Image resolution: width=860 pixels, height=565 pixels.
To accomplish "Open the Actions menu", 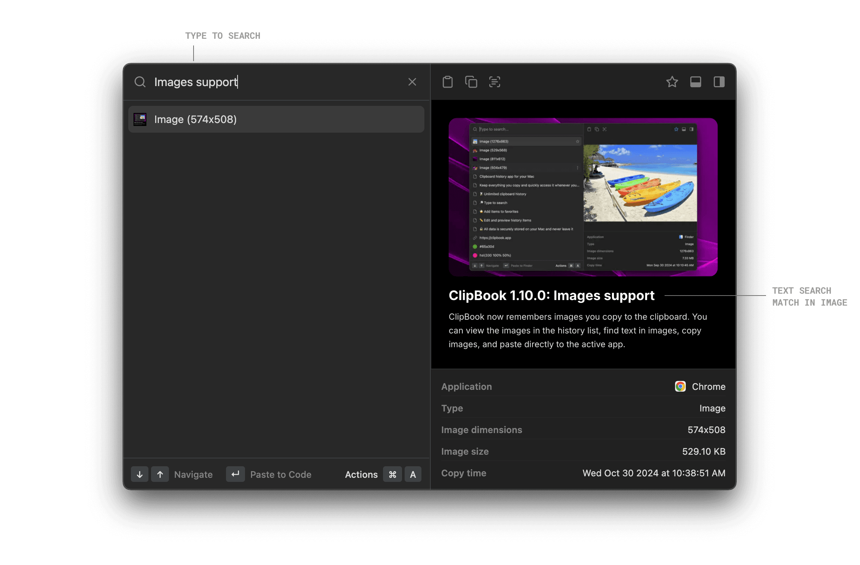I will point(361,474).
